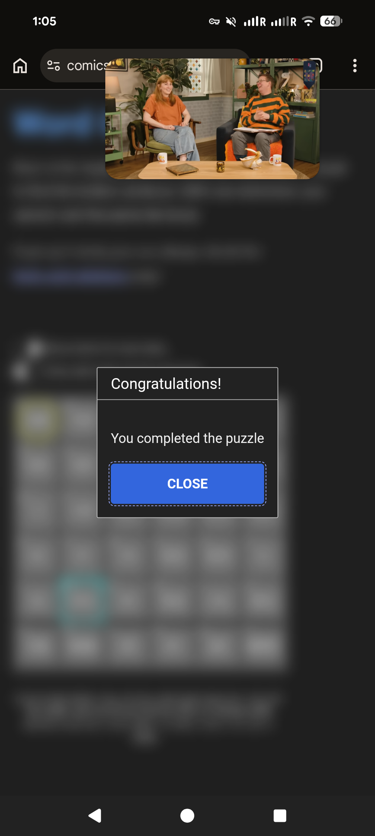The width and height of the screenshot is (375, 836).
Task: Open site settings icon in address bar
Action: point(54,66)
